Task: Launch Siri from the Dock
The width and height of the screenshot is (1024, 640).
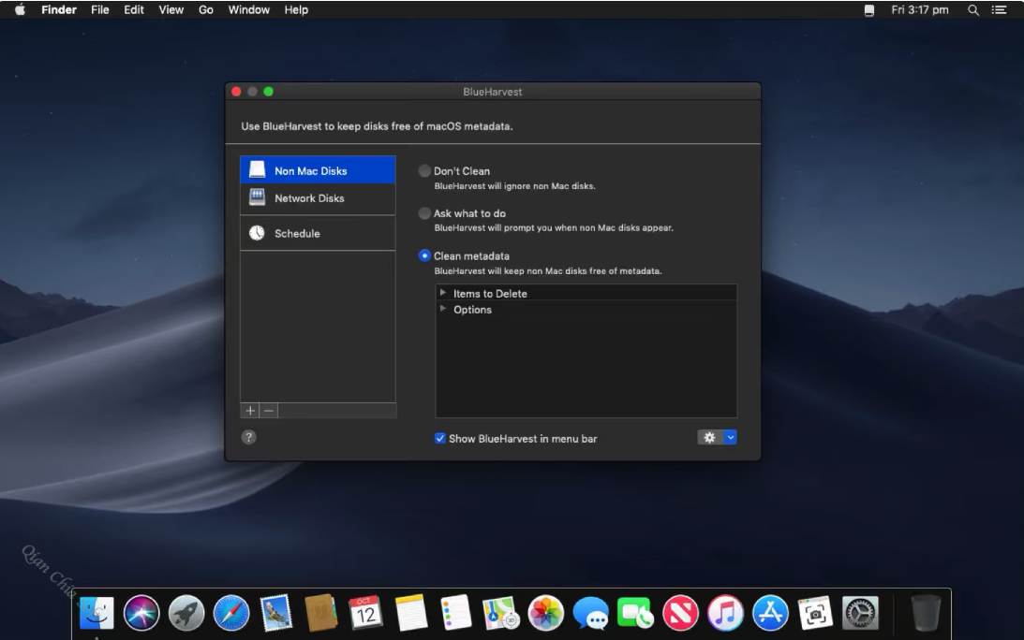Action: pos(141,613)
